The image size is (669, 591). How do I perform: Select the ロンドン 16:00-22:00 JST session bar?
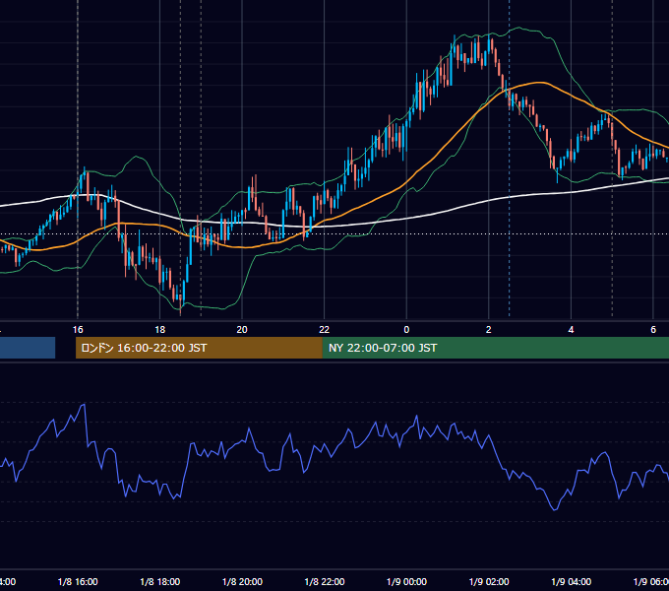point(199,348)
